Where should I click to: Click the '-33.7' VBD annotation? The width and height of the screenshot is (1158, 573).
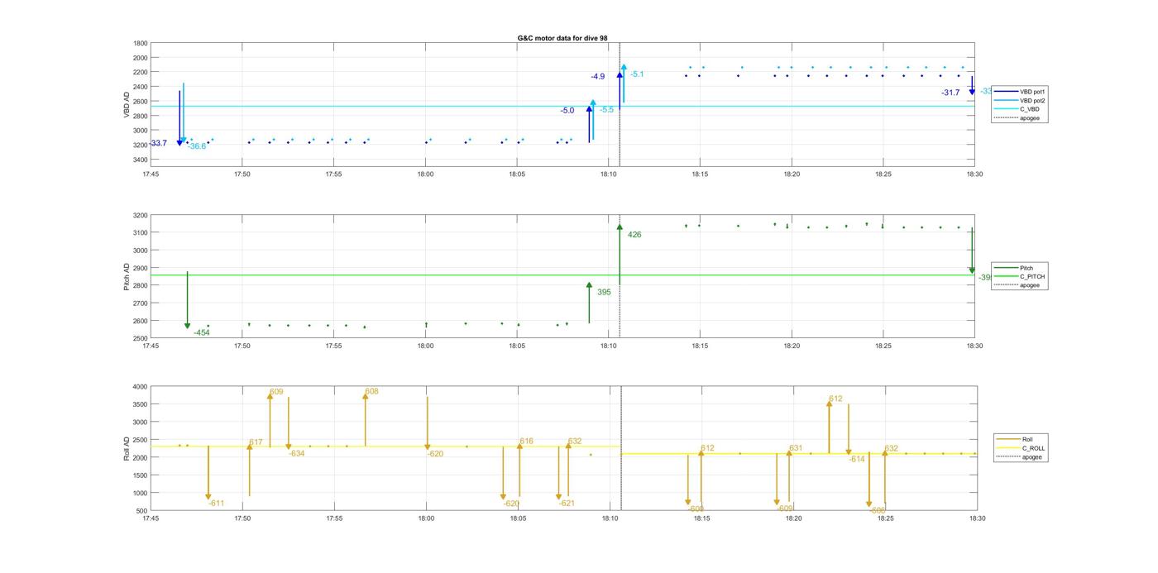point(158,143)
